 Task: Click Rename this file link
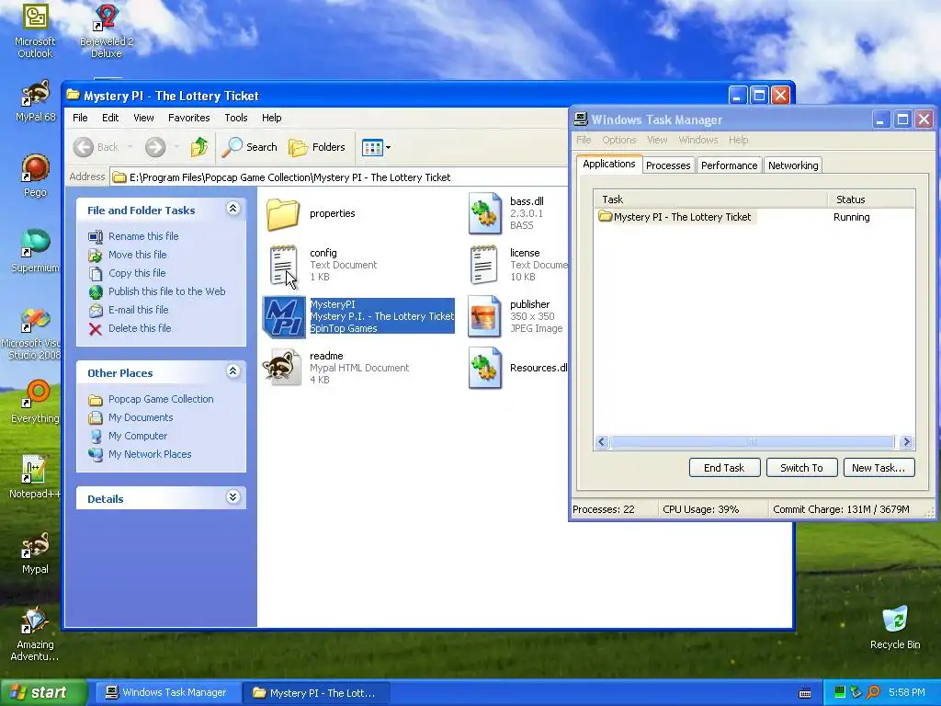point(142,236)
